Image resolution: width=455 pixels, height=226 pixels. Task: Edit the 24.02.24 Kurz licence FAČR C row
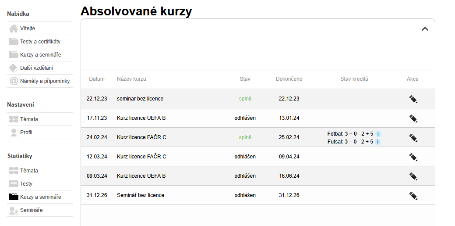413,137
